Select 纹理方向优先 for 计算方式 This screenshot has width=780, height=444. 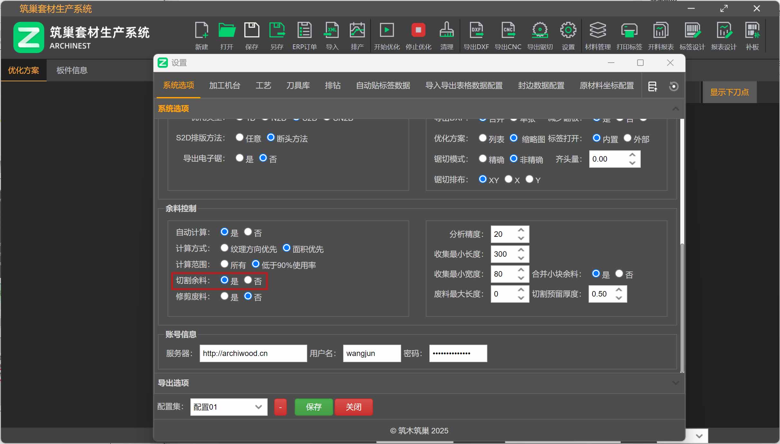pyautogui.click(x=225, y=248)
